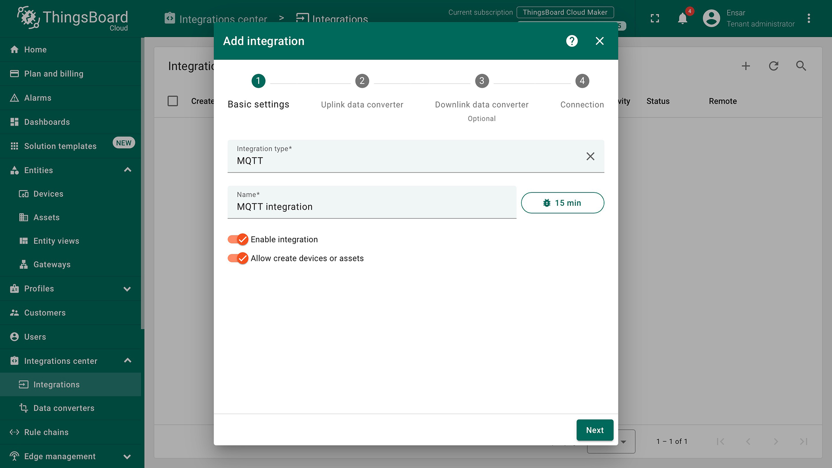Tick the select-all checkbox in table header
This screenshot has width=832, height=468.
(x=173, y=101)
